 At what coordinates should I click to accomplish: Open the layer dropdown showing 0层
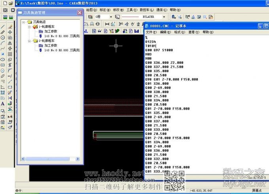point(111,17)
